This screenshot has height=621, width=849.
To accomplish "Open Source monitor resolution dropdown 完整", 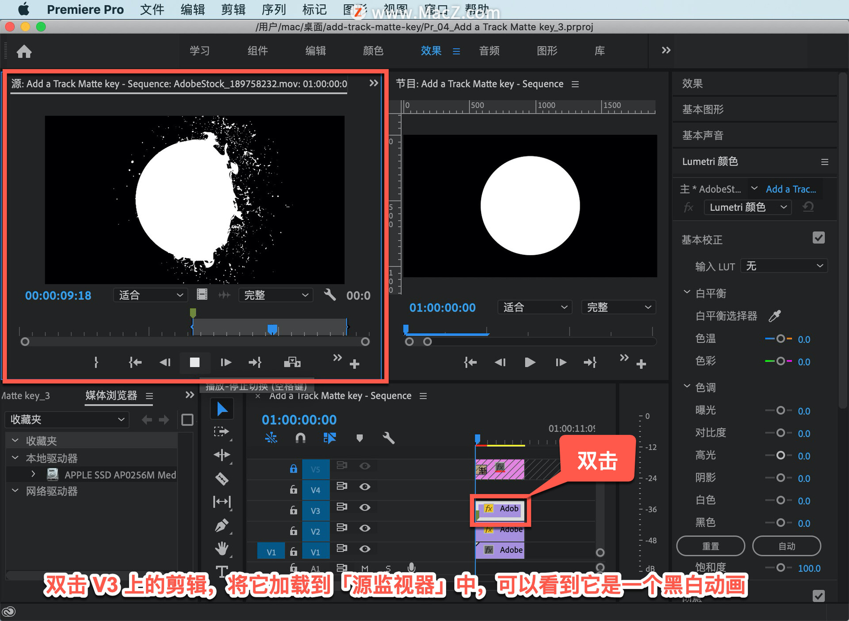I will coord(275,295).
